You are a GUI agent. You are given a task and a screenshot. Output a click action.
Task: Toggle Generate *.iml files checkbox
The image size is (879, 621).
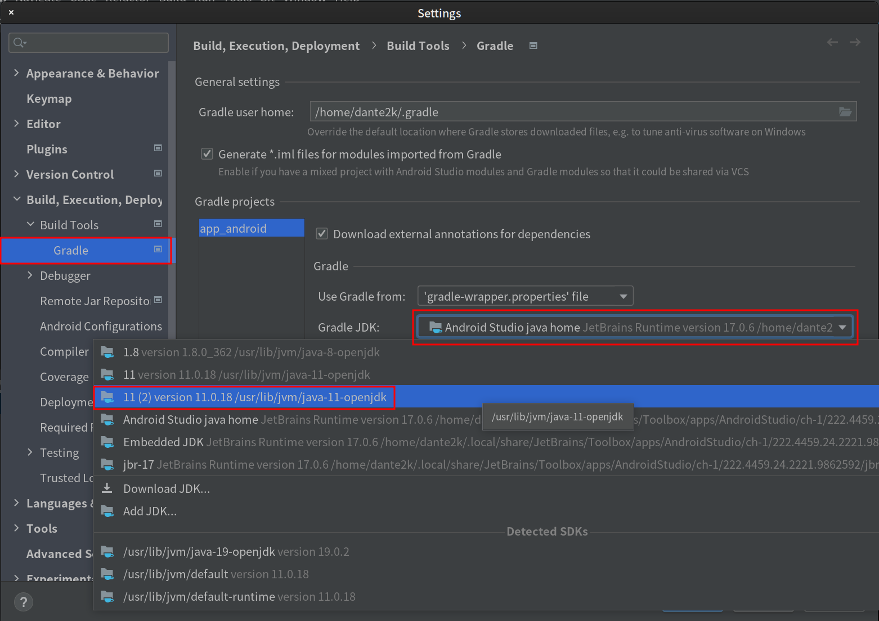click(207, 154)
